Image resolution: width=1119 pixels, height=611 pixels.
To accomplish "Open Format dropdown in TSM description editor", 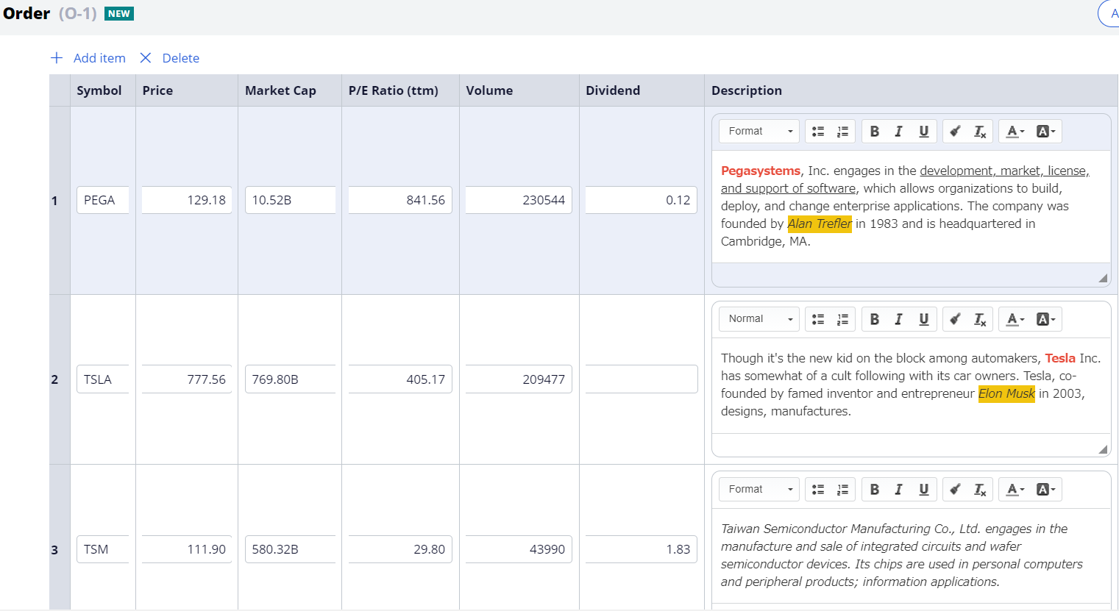I will tap(760, 490).
